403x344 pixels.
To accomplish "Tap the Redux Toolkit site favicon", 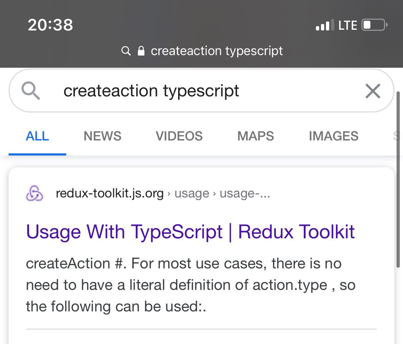I will click(35, 194).
